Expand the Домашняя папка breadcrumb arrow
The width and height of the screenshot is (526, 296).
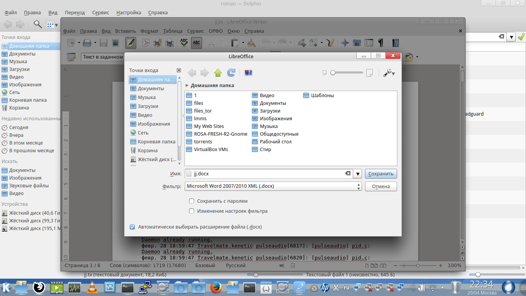point(187,86)
